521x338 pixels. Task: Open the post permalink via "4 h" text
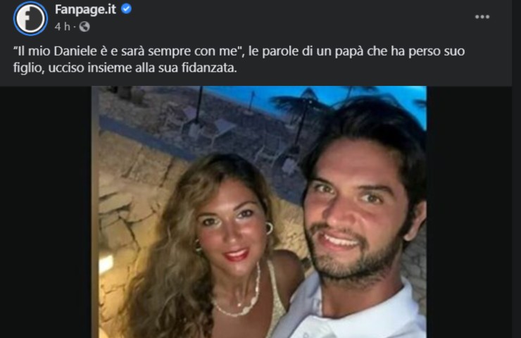tap(62, 27)
